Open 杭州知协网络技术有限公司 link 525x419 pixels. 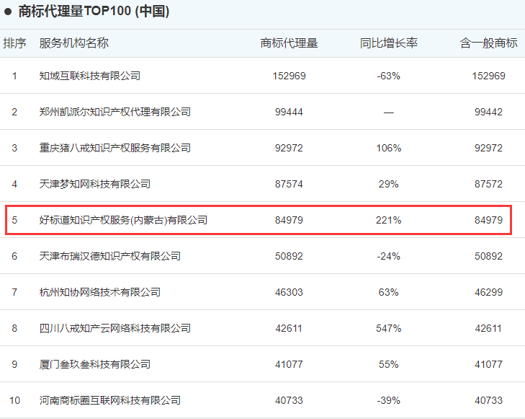pos(100,292)
